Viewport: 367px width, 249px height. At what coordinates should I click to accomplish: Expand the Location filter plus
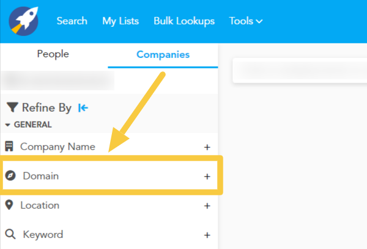tap(207, 206)
